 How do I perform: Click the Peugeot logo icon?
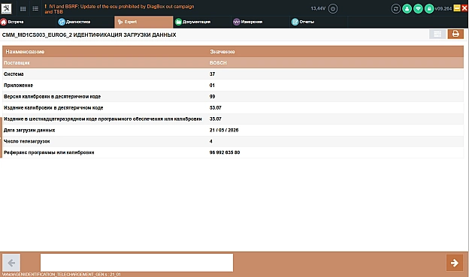(6, 8)
